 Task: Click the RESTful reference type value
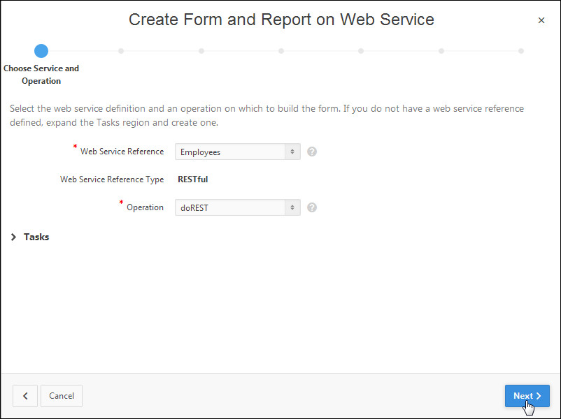click(x=193, y=179)
